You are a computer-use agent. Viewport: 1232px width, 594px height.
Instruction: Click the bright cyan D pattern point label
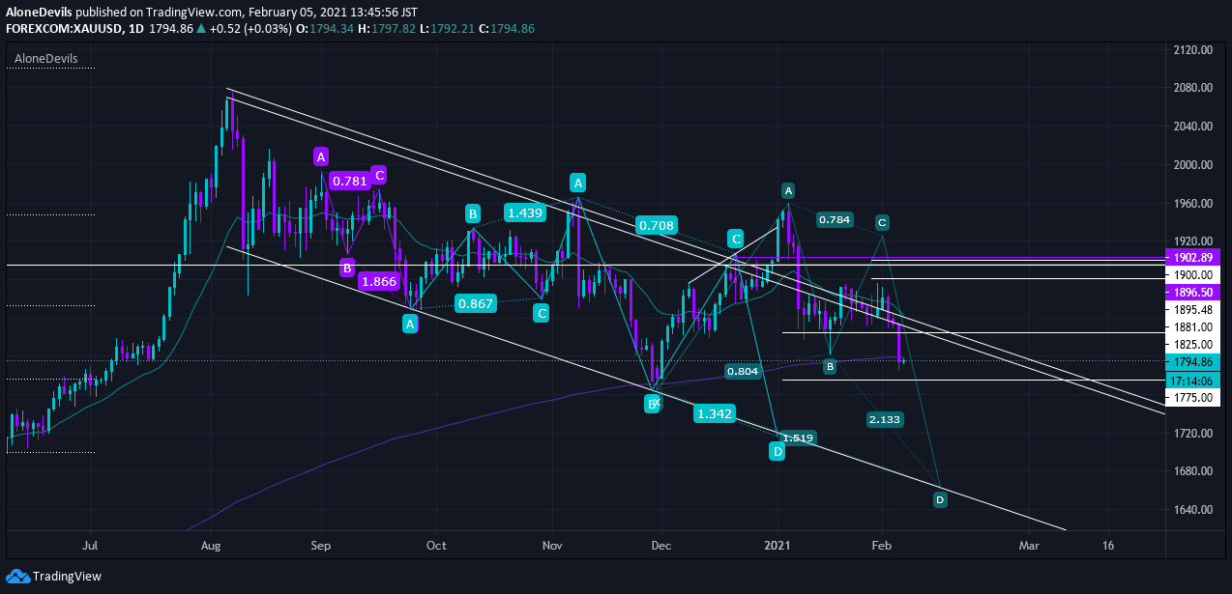point(777,451)
